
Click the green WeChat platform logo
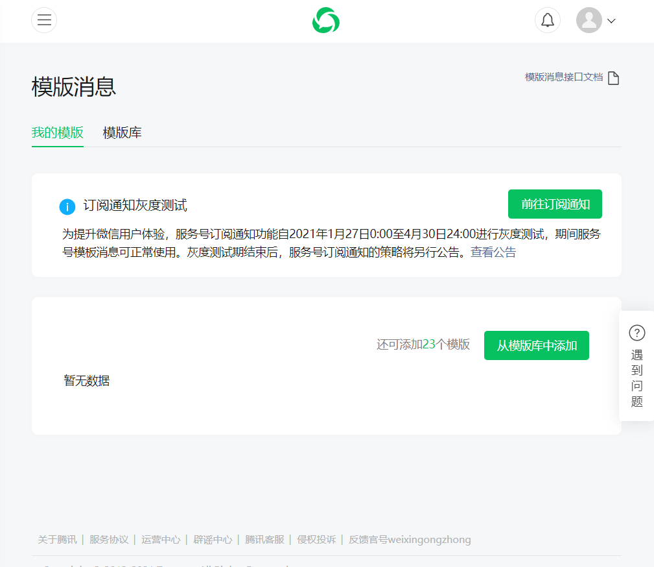click(326, 20)
